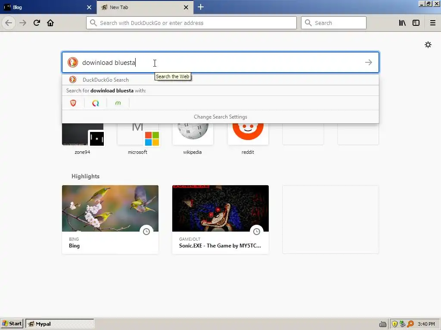Viewport: 441px width, 330px height.
Task: Search with the green m engine icon
Action: [118, 103]
